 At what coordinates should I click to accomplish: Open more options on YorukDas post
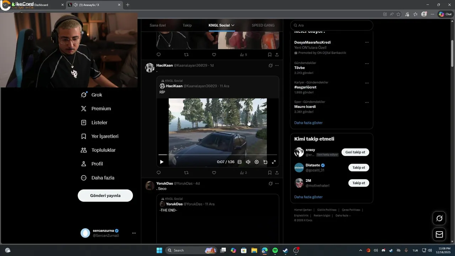pos(277,183)
